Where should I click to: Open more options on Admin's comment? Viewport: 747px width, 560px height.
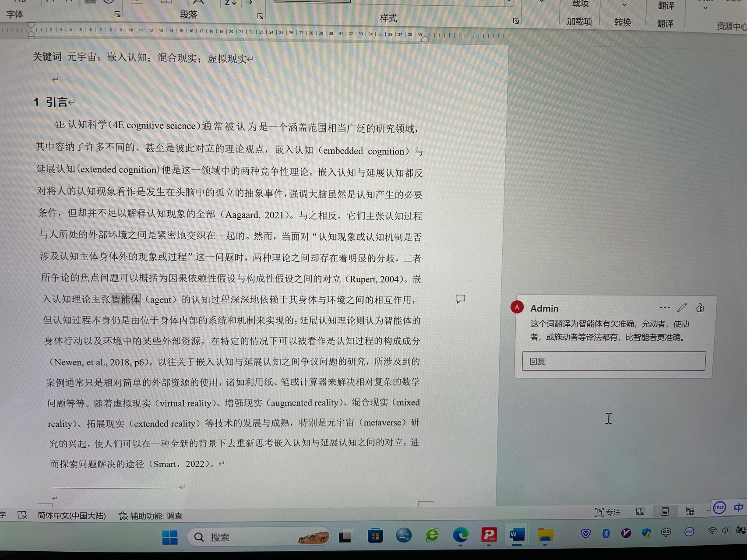[x=664, y=307]
